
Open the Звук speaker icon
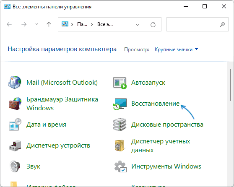pyautogui.click(x=15, y=166)
